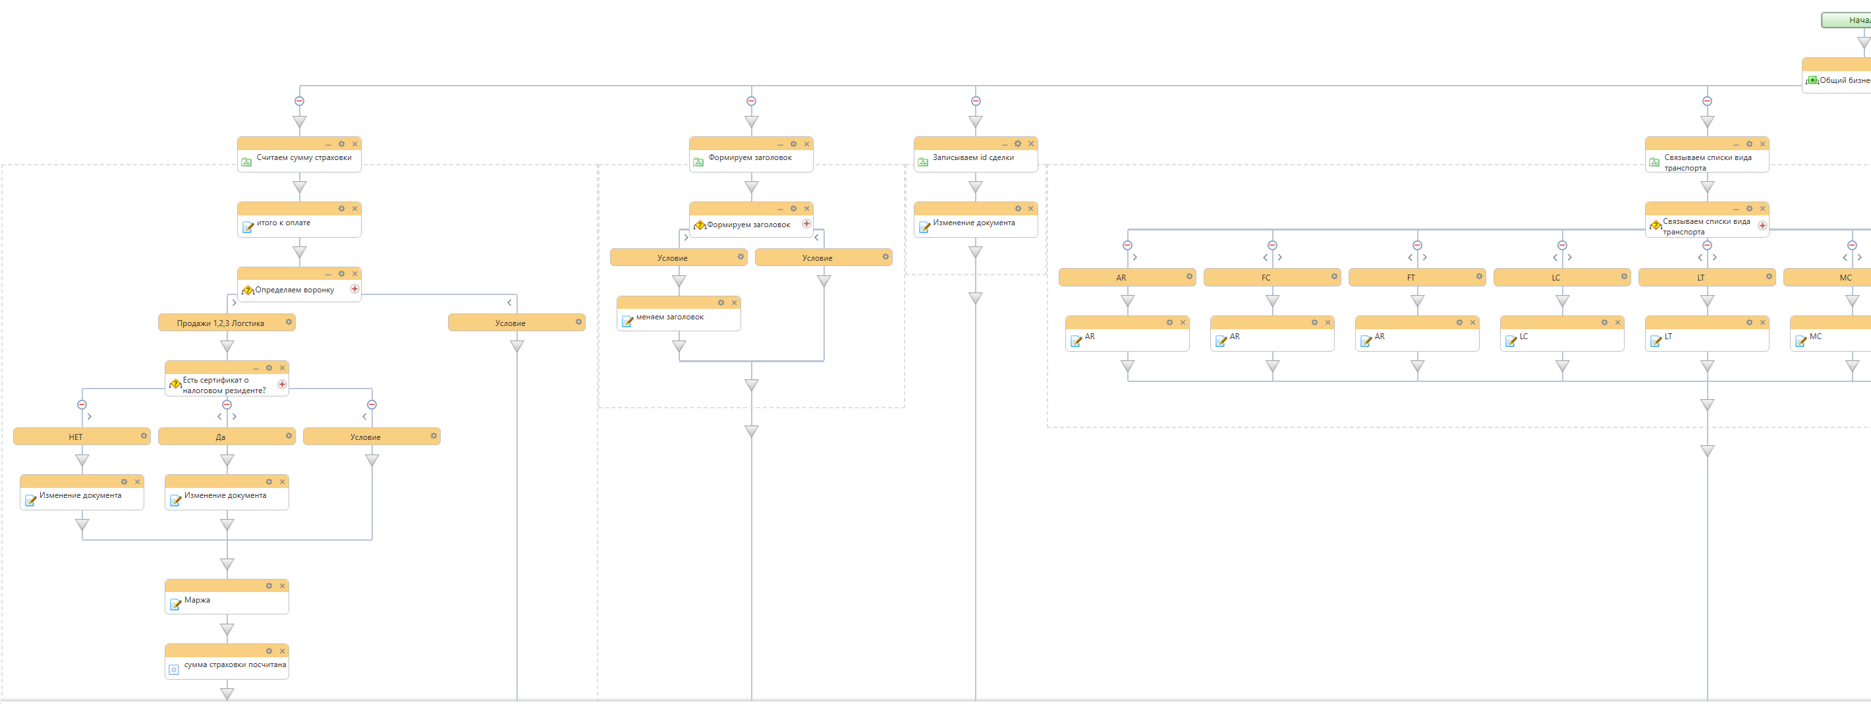Click 'Записываем id сделки' label

click(x=973, y=157)
